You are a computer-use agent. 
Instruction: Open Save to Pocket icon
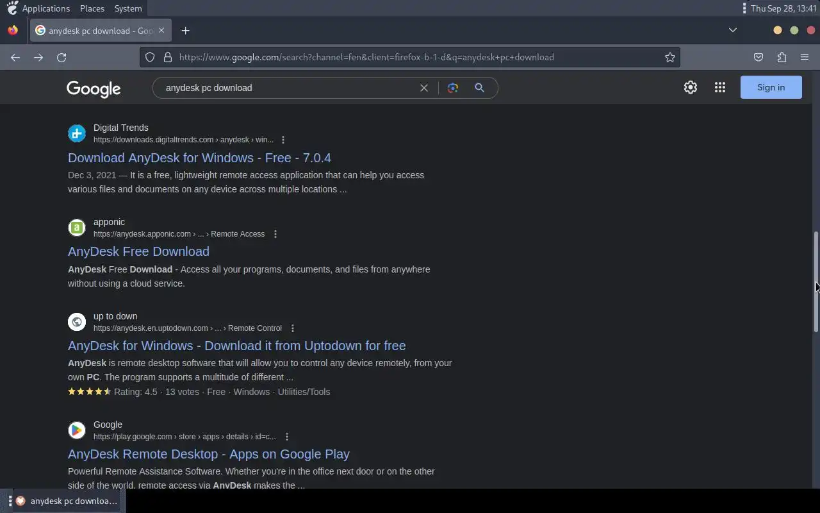(x=758, y=57)
